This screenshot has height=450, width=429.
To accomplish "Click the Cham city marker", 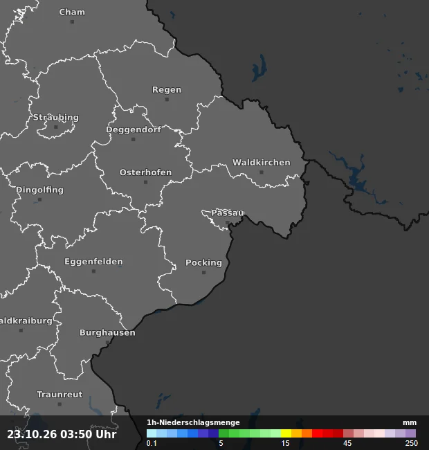I will pos(72,22).
